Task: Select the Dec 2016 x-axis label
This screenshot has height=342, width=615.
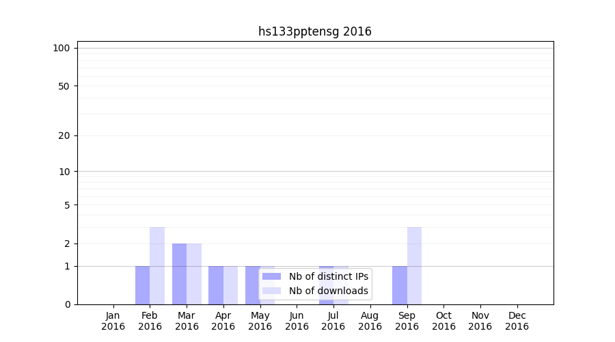Action: pos(517,321)
